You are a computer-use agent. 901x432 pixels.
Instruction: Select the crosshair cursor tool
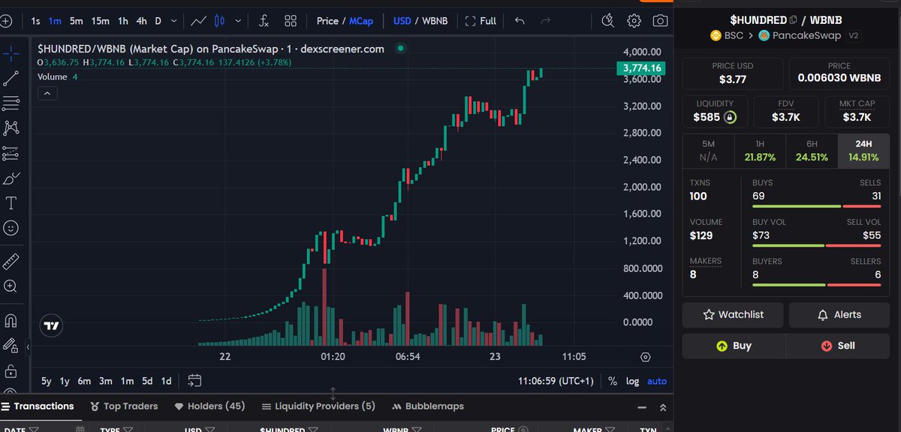[11, 53]
